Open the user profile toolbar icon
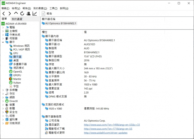The width and height of the screenshot is (194, 139). point(29,14)
